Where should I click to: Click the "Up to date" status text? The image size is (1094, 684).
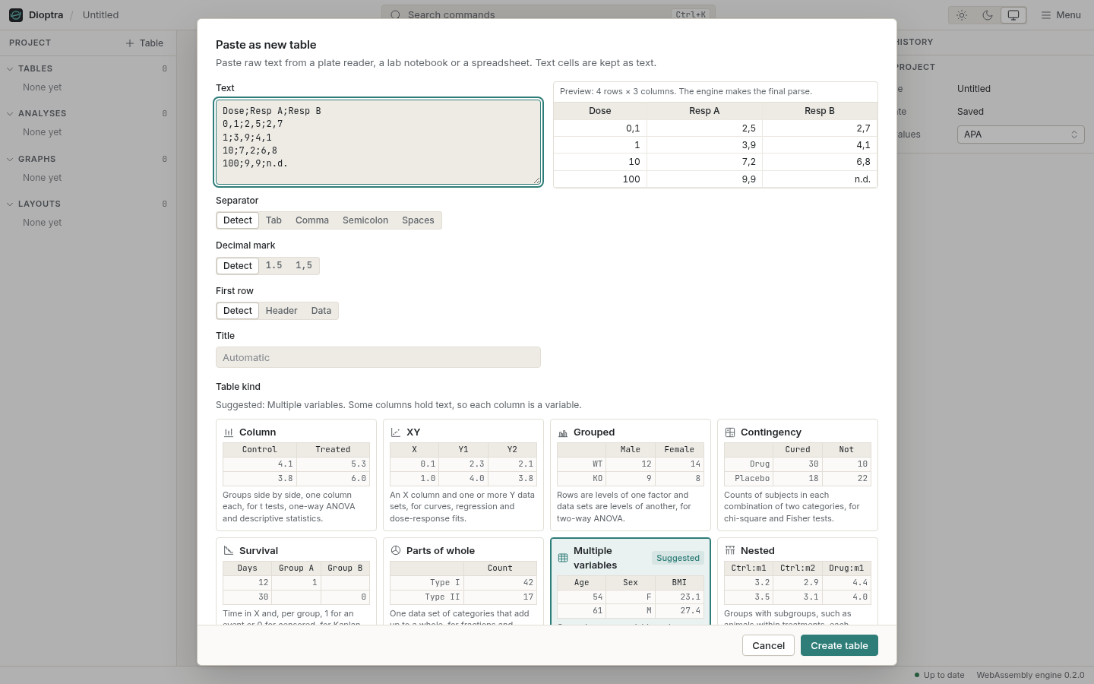944,675
